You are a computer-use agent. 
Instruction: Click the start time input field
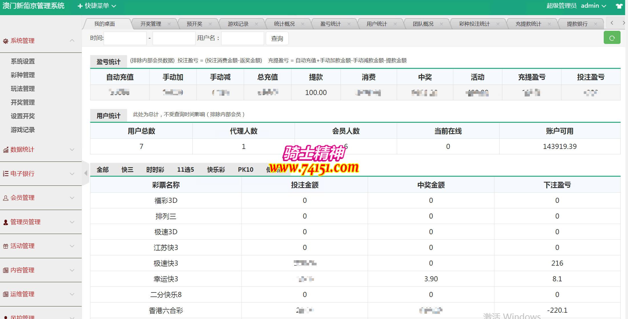tap(125, 39)
